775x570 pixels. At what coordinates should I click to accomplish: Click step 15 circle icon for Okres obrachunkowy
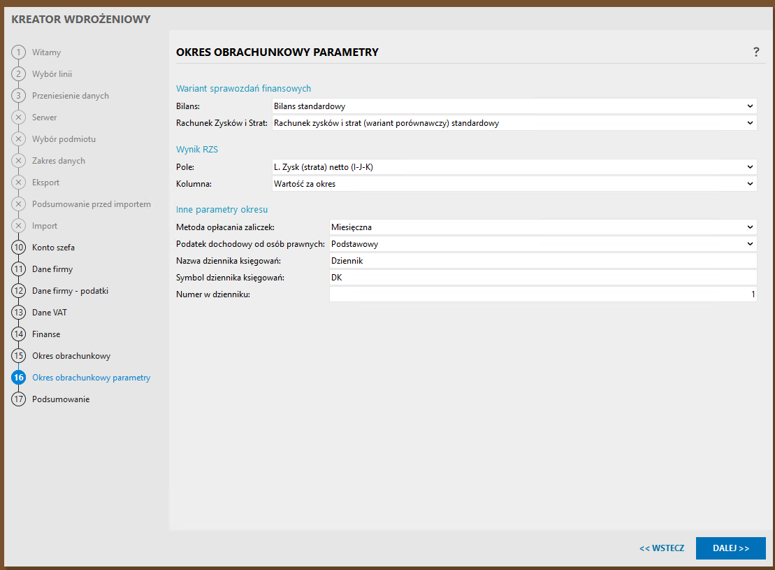point(19,356)
